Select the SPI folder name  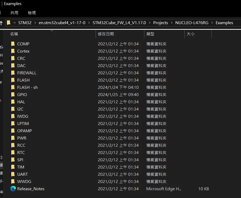coord(20,160)
